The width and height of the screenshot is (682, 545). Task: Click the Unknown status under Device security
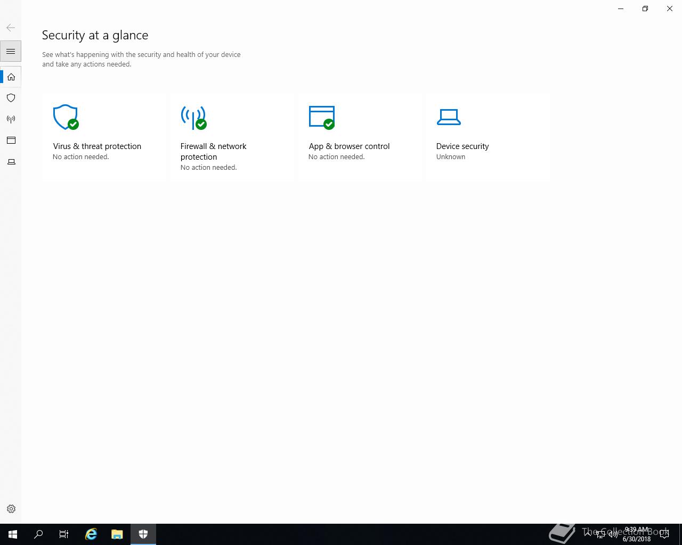pyautogui.click(x=451, y=157)
